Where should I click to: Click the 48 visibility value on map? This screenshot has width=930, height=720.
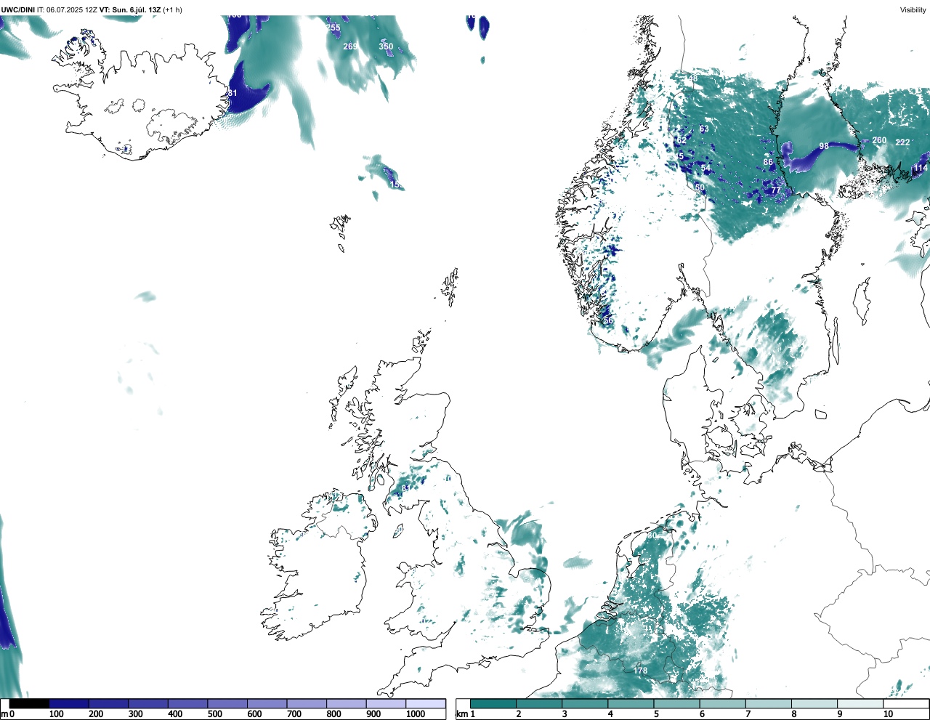pyautogui.click(x=692, y=78)
